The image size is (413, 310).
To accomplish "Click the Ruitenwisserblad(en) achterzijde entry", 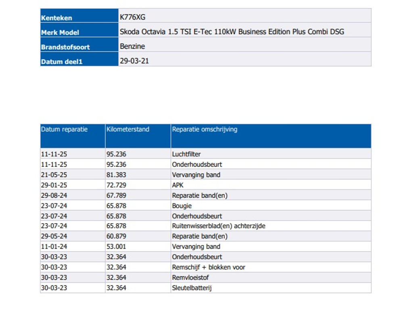I will pos(218,226).
